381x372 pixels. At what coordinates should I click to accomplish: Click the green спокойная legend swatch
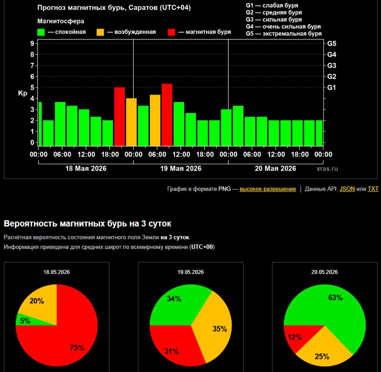[41, 32]
